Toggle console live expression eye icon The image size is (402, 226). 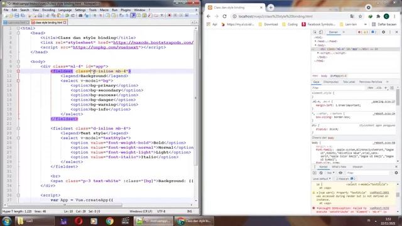[340, 173]
